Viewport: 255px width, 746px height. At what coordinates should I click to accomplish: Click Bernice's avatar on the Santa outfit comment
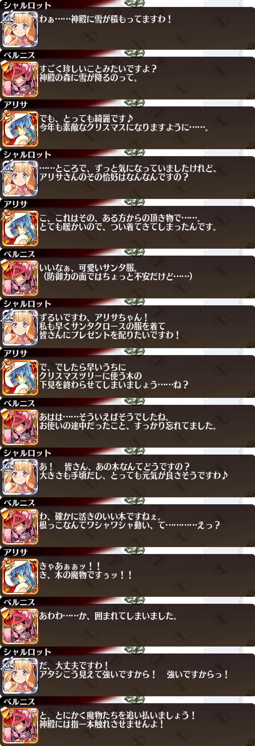(x=20, y=278)
